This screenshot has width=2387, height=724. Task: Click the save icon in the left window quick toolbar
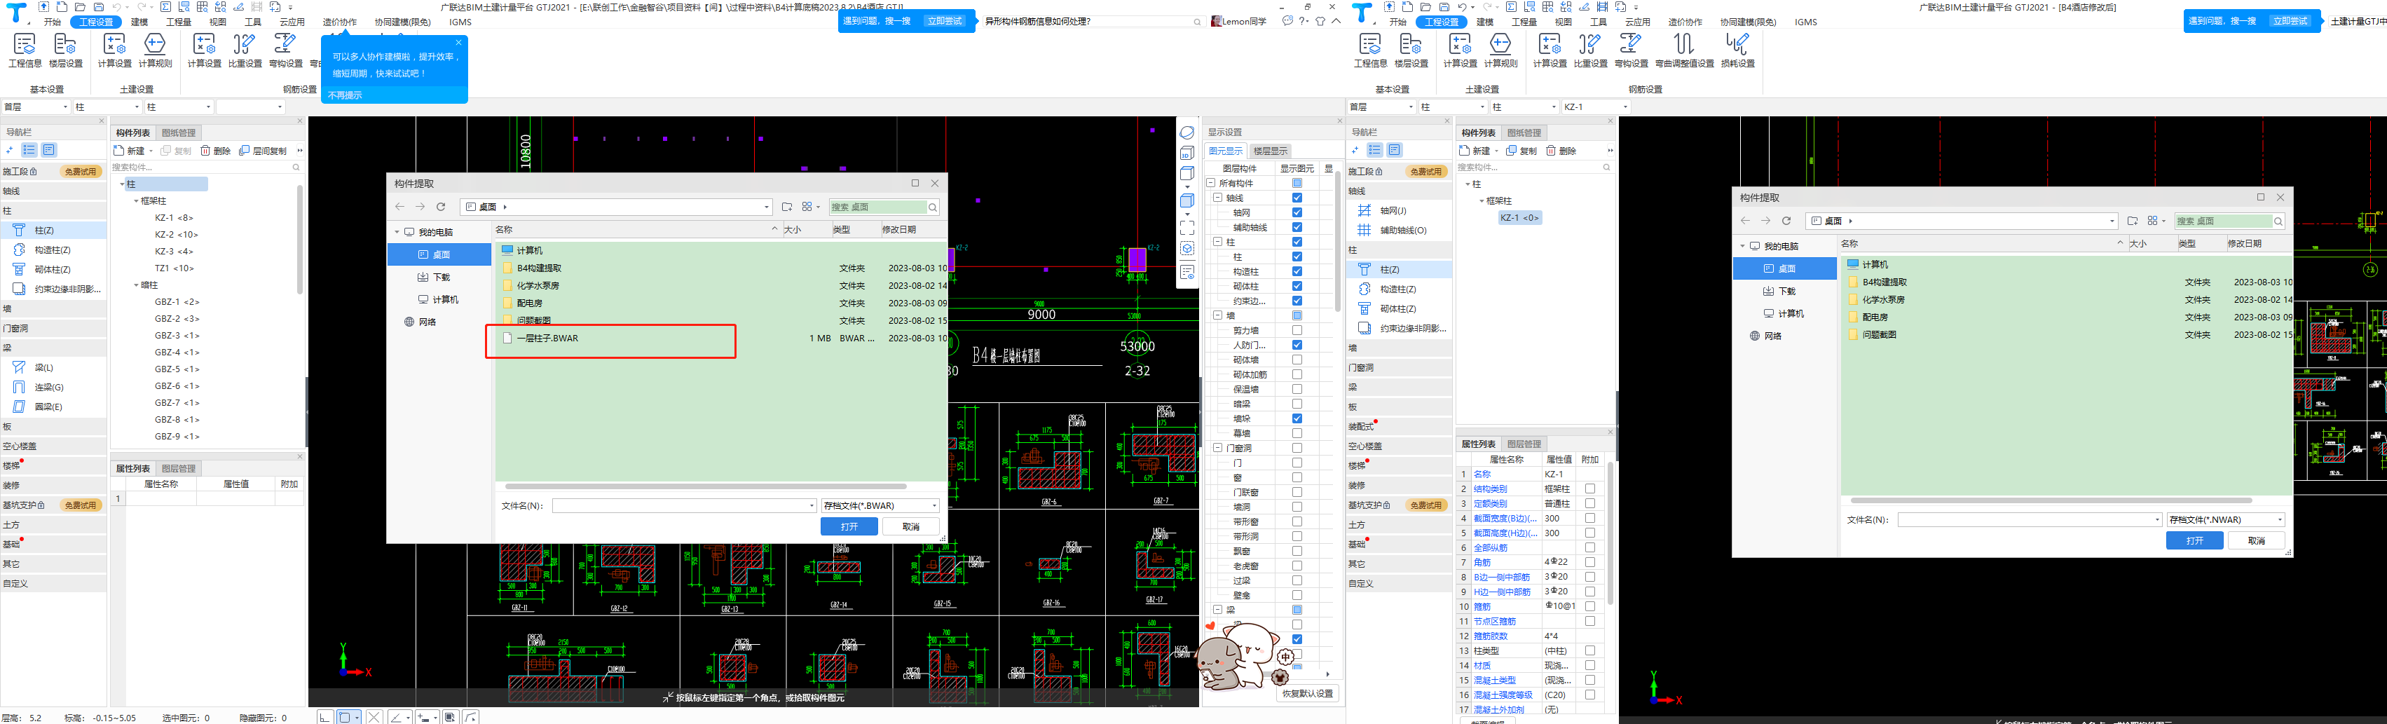pos(99,6)
